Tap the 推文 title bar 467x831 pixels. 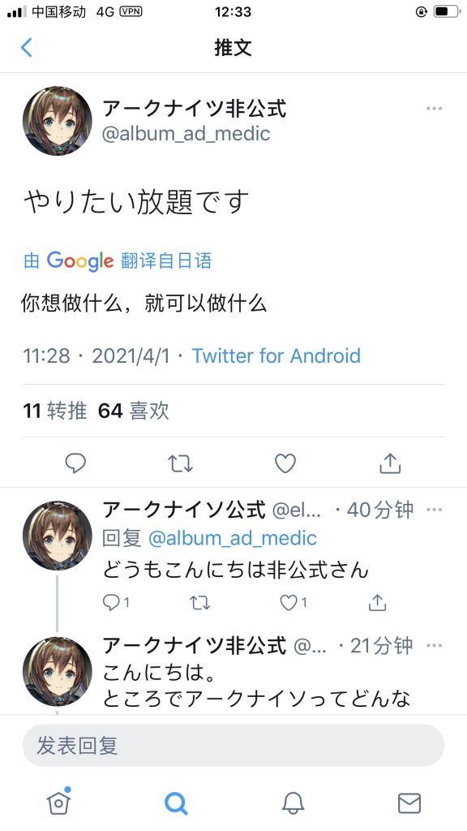[233, 48]
